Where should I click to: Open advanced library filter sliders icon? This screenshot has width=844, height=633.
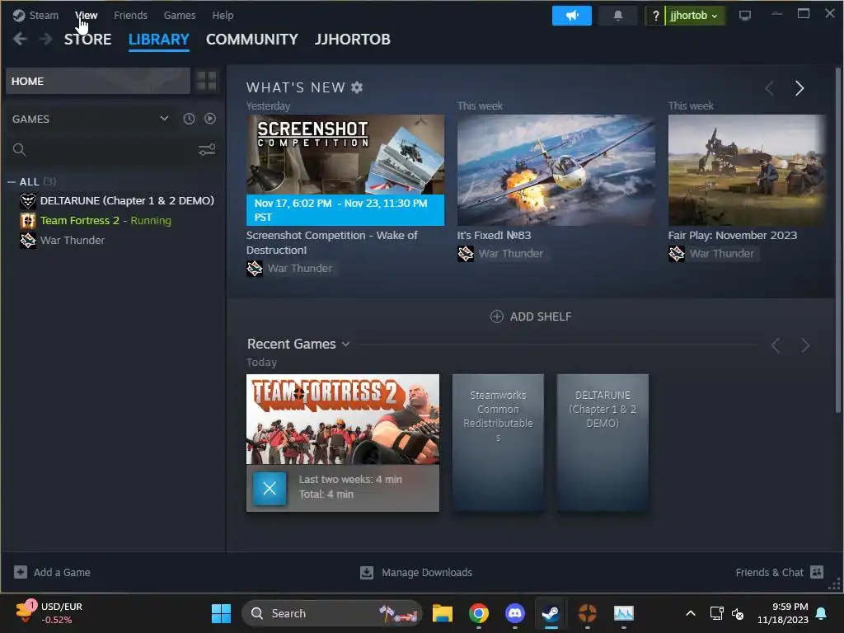(x=207, y=150)
